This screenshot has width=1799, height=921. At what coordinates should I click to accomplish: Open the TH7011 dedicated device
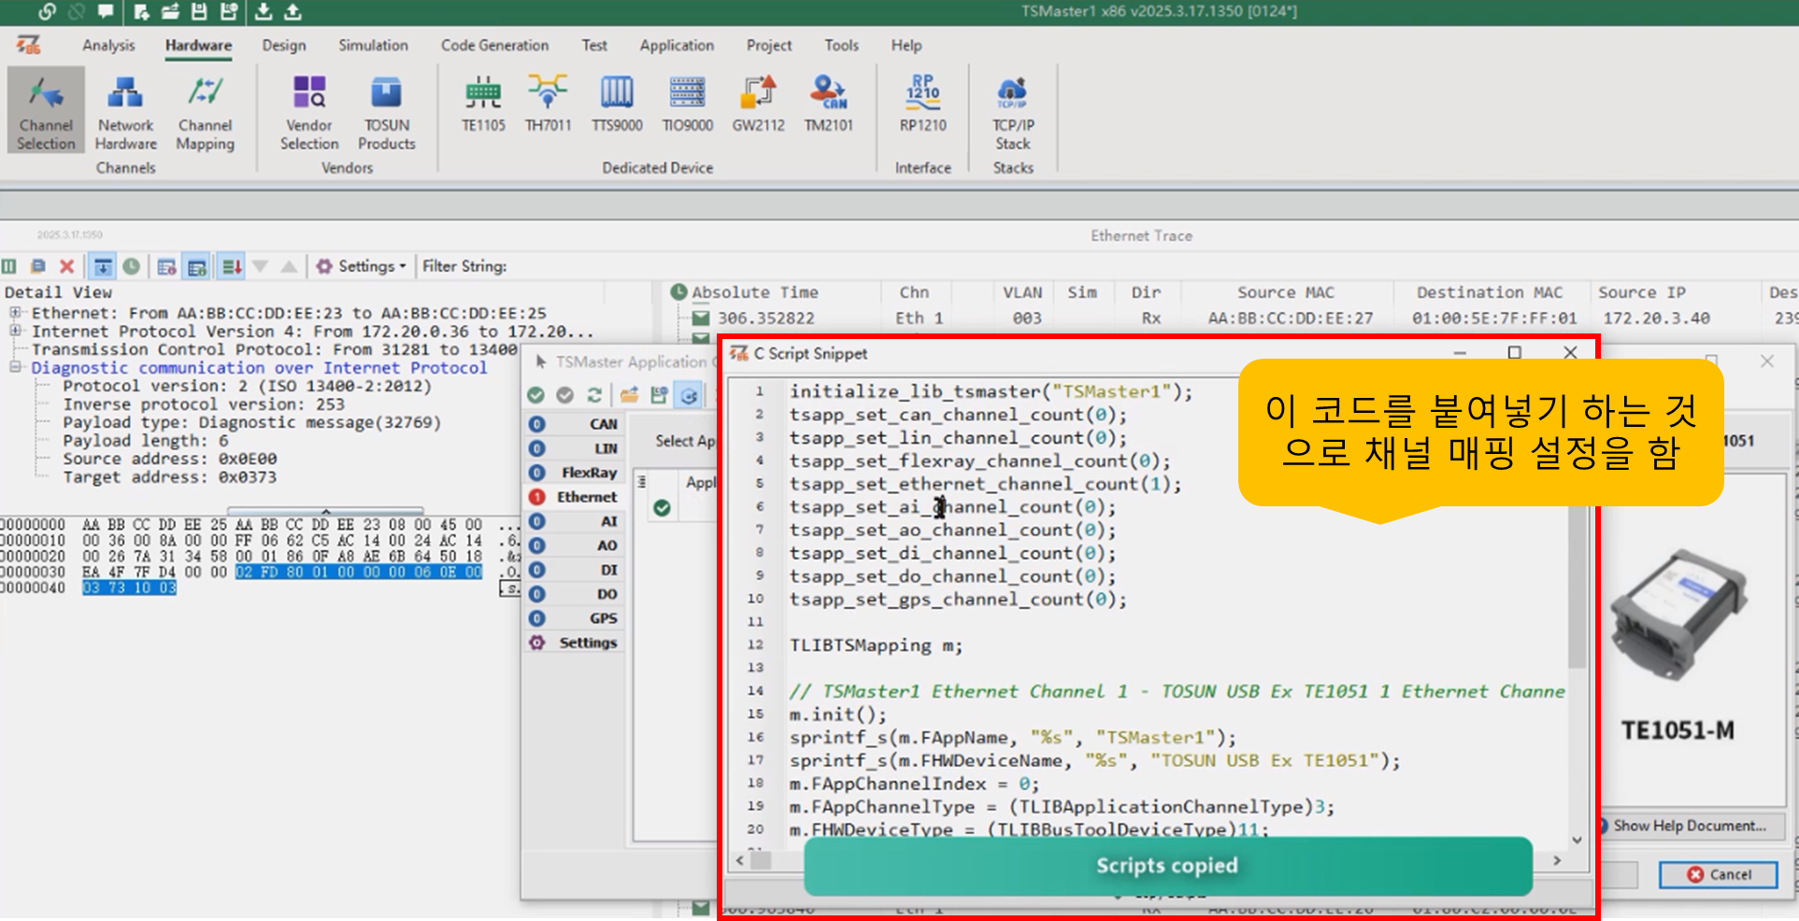tap(548, 104)
